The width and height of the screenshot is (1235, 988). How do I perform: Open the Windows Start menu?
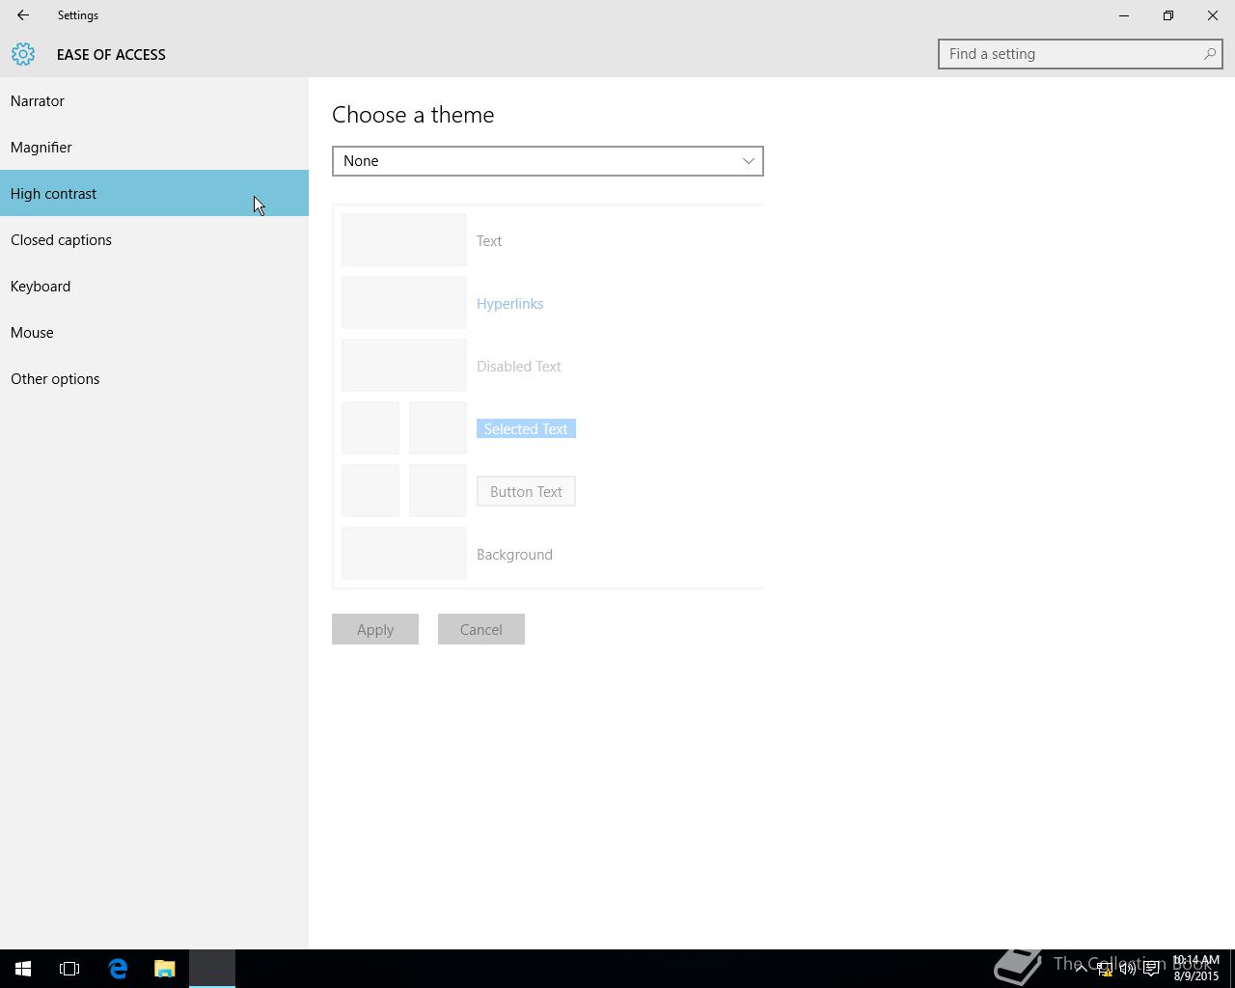pos(23,969)
